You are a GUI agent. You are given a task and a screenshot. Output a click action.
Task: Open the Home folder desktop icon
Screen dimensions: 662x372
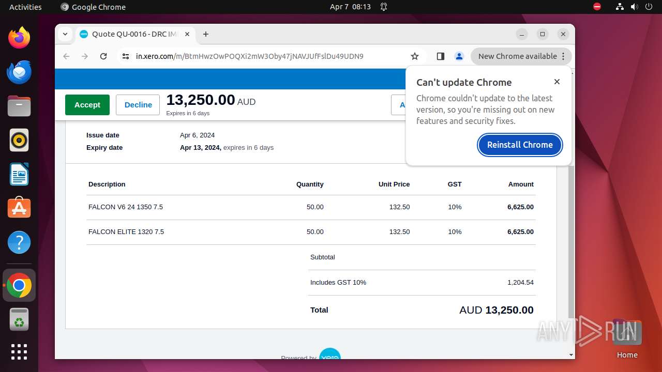(627, 339)
